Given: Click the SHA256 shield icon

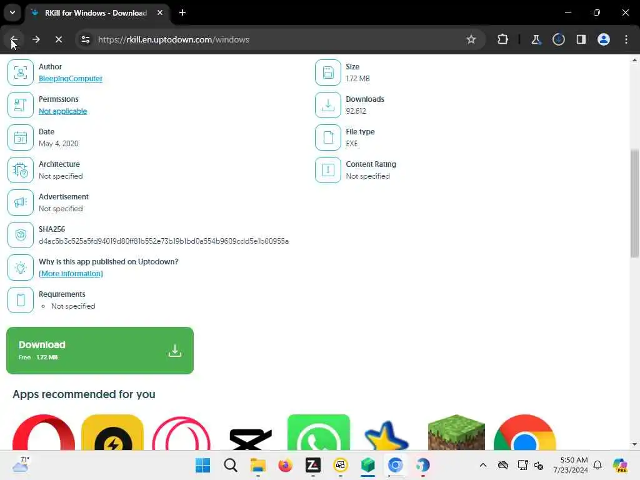Looking at the screenshot, I should click(x=21, y=235).
